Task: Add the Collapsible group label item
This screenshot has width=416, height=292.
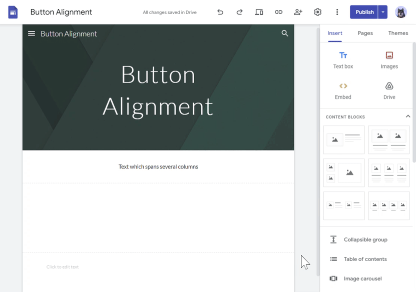Action: tap(365, 239)
